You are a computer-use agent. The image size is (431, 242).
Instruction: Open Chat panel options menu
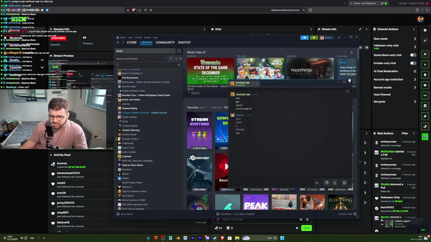311,29
